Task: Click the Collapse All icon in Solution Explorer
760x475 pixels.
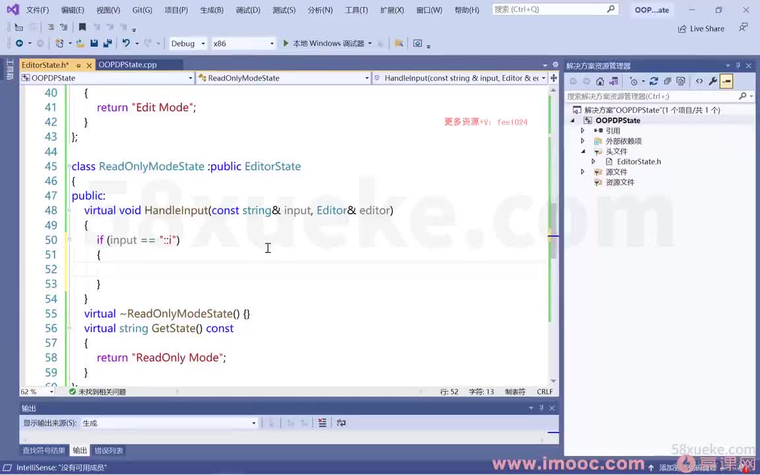Action: 668,81
